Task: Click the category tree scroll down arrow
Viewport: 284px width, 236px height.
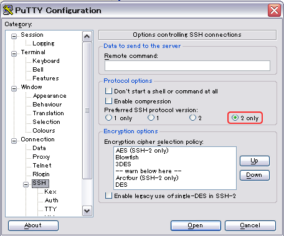Action: (x=87, y=211)
